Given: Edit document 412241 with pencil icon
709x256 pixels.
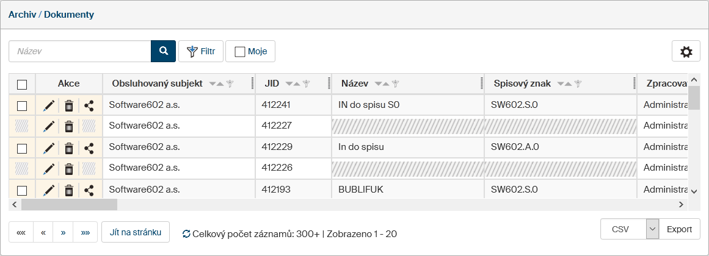Looking at the screenshot, I should click(49, 105).
